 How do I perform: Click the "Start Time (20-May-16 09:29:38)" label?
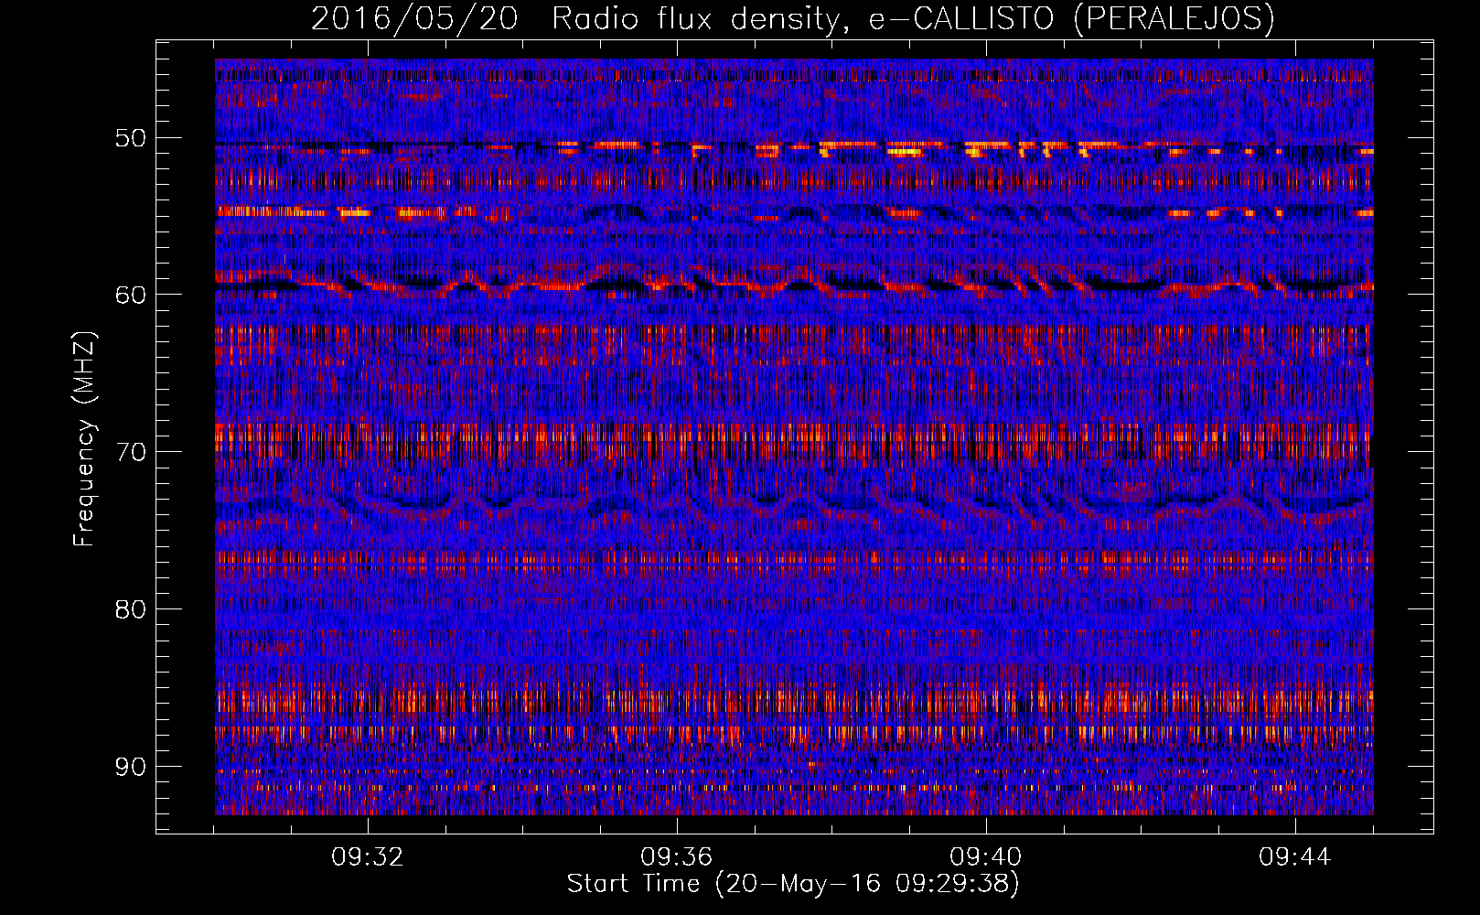[x=793, y=884]
